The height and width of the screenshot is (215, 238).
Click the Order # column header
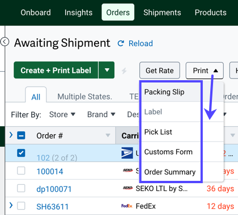point(49,136)
